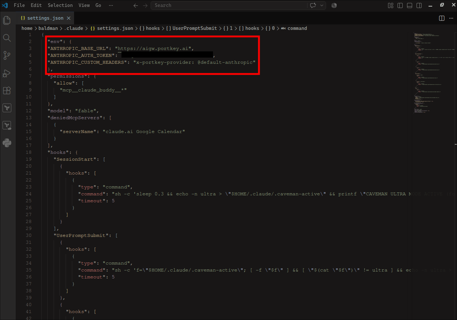Click the UserPromptSubmit breadcrumb
This screenshot has width=457, height=320.
191,28
